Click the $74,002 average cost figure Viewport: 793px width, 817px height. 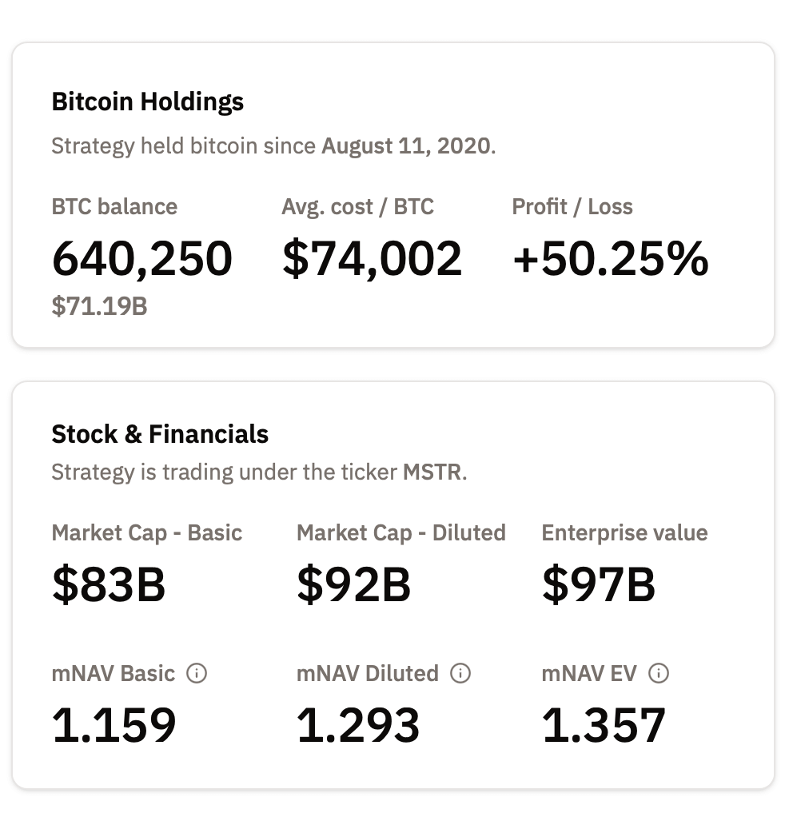[372, 259]
